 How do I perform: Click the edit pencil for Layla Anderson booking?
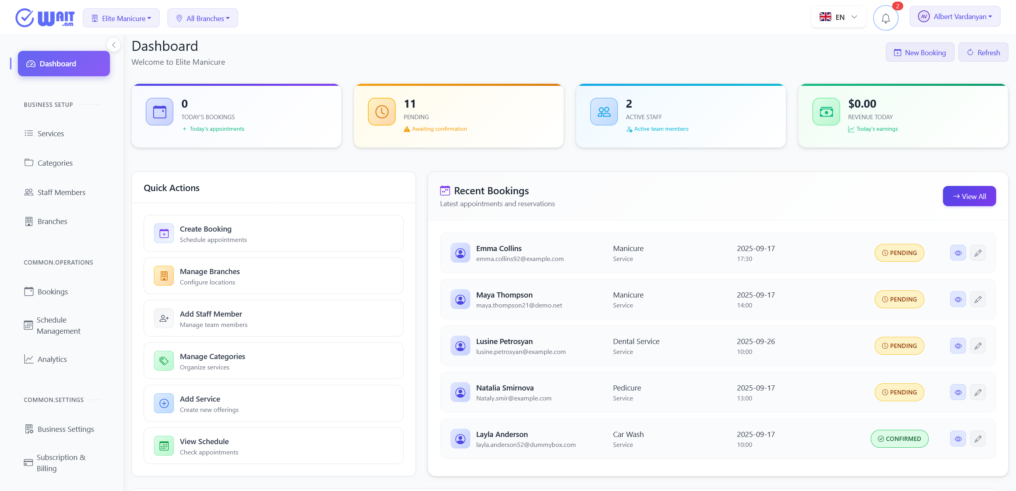coord(978,439)
